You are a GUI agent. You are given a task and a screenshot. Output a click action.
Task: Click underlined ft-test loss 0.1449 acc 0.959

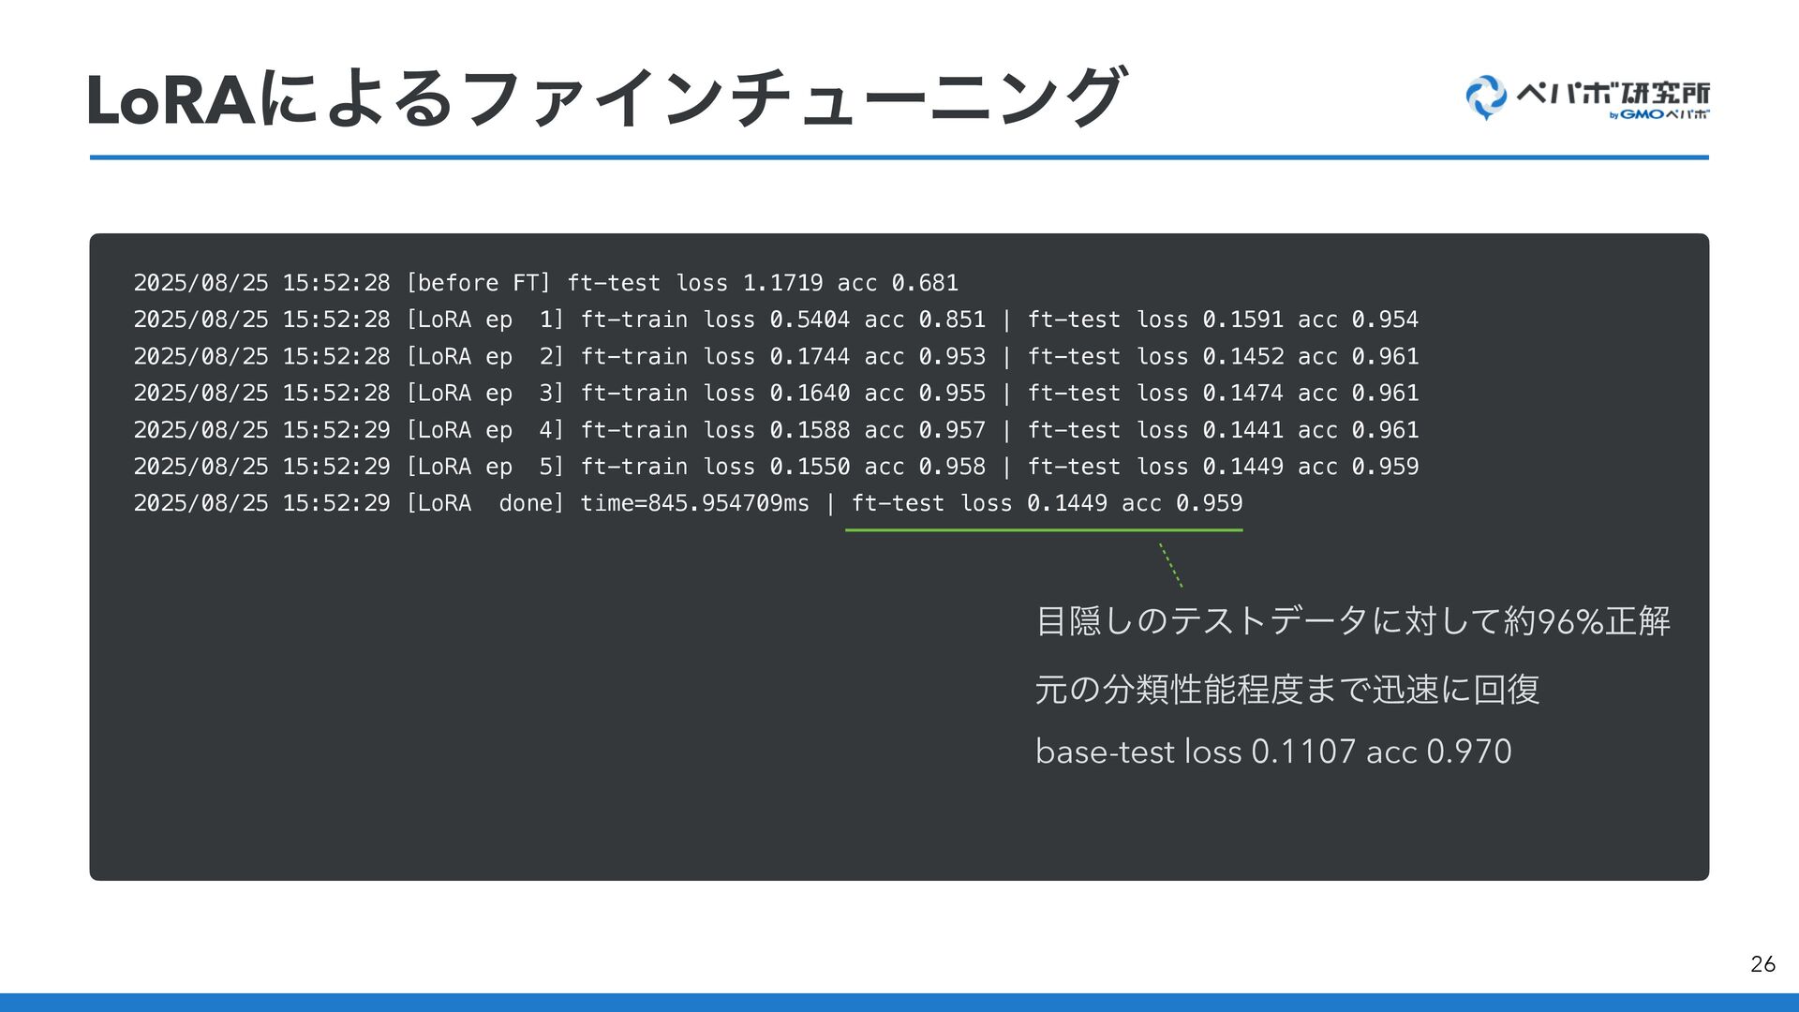pyautogui.click(x=1047, y=504)
